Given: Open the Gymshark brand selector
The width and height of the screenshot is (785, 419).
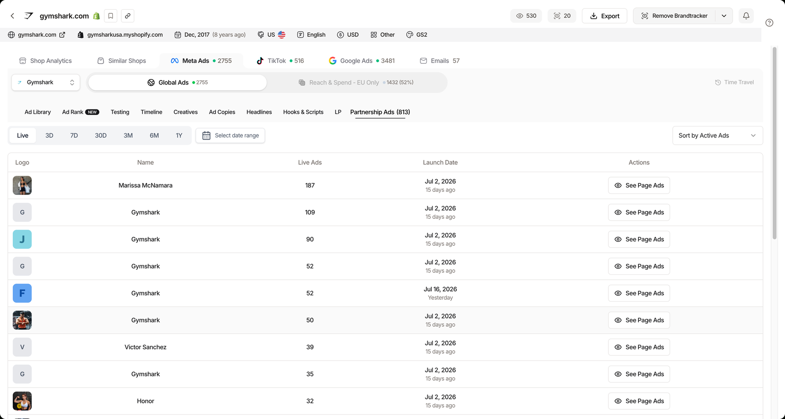Looking at the screenshot, I should [x=46, y=82].
